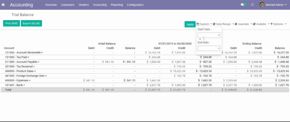
Task: Click the $ 16,162.59 period debit cell
Action: tap(153, 52)
